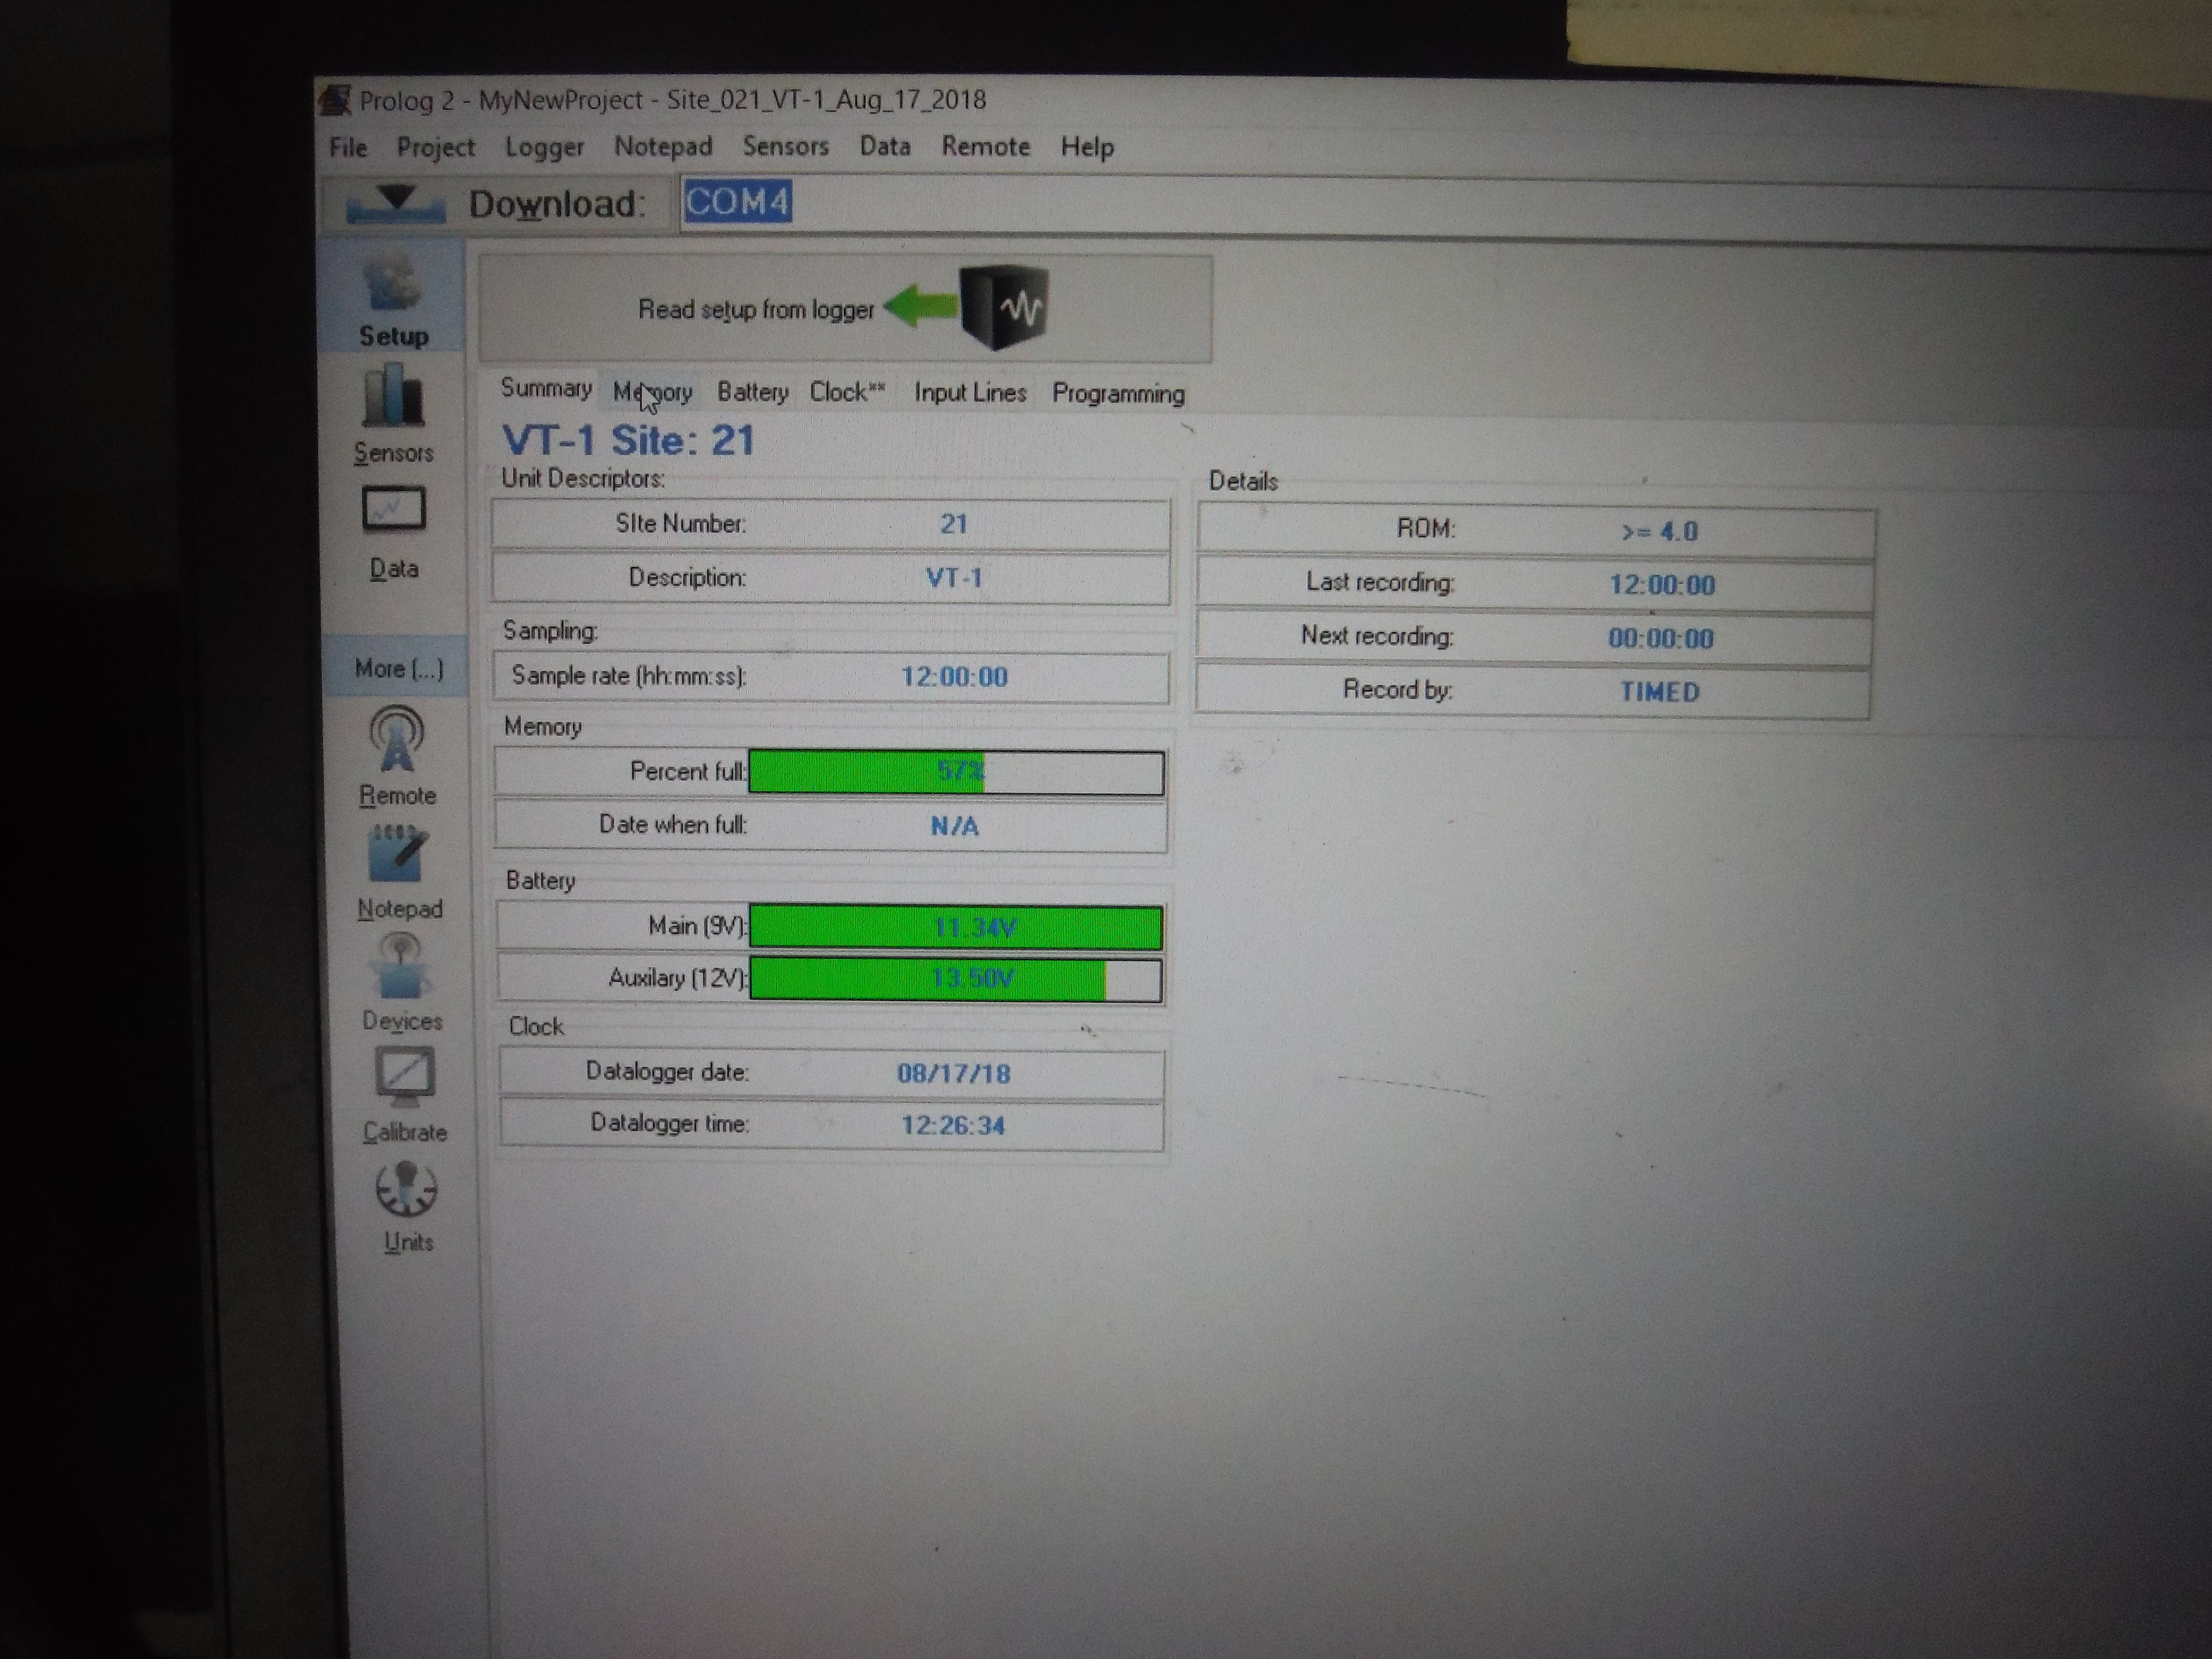Open the Logger menu
Image resolution: width=2212 pixels, height=1659 pixels.
coord(544,147)
